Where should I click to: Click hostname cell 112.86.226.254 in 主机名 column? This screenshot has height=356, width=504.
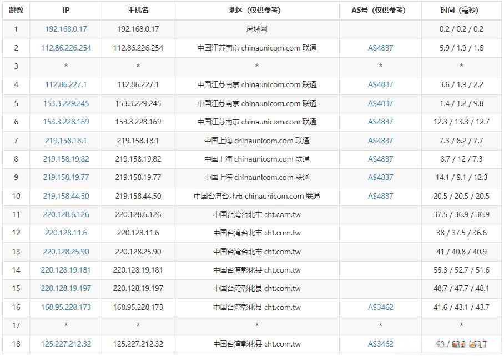(x=138, y=48)
